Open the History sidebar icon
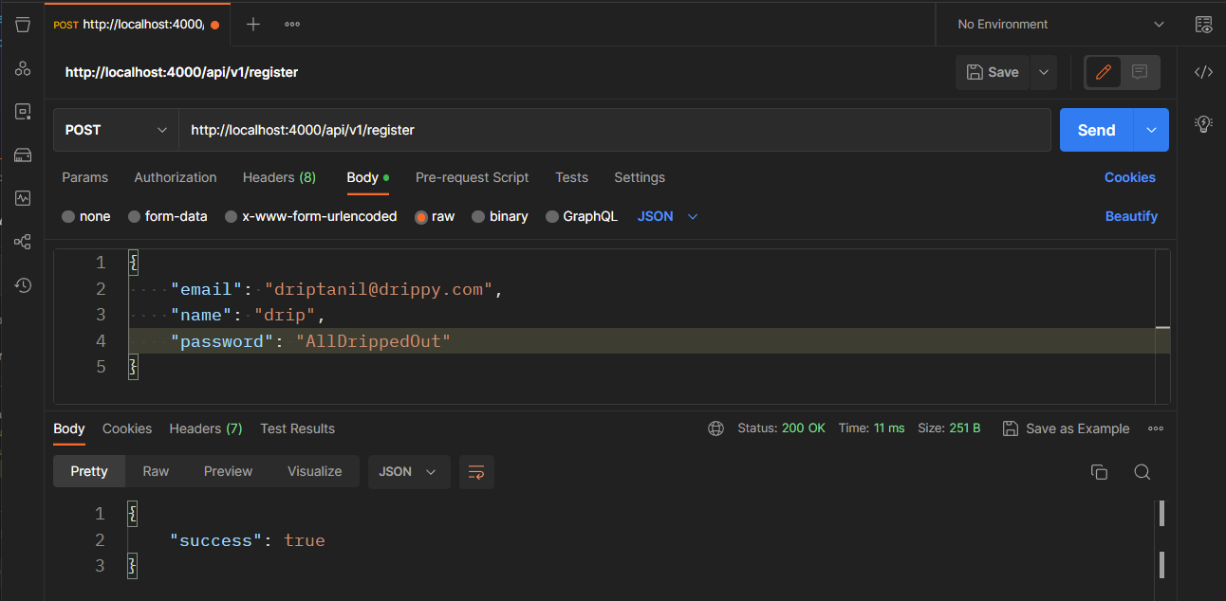Viewport: 1226px width, 601px height. [23, 285]
